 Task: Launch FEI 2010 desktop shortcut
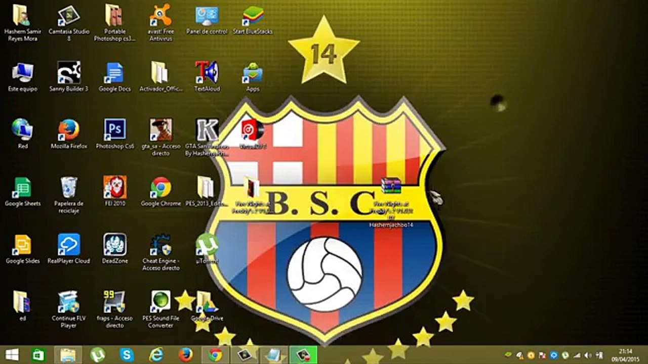click(115, 191)
